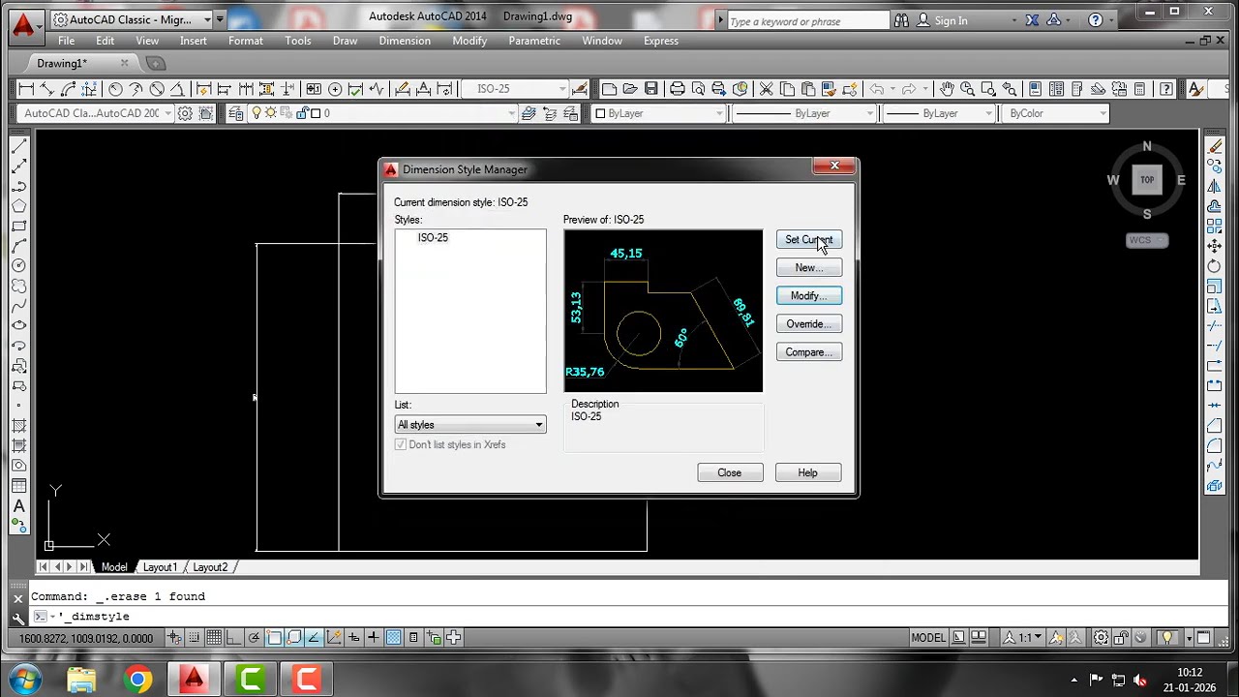Open the annotation scale 1:1 dropdown
The image size is (1239, 697).
(1022, 637)
